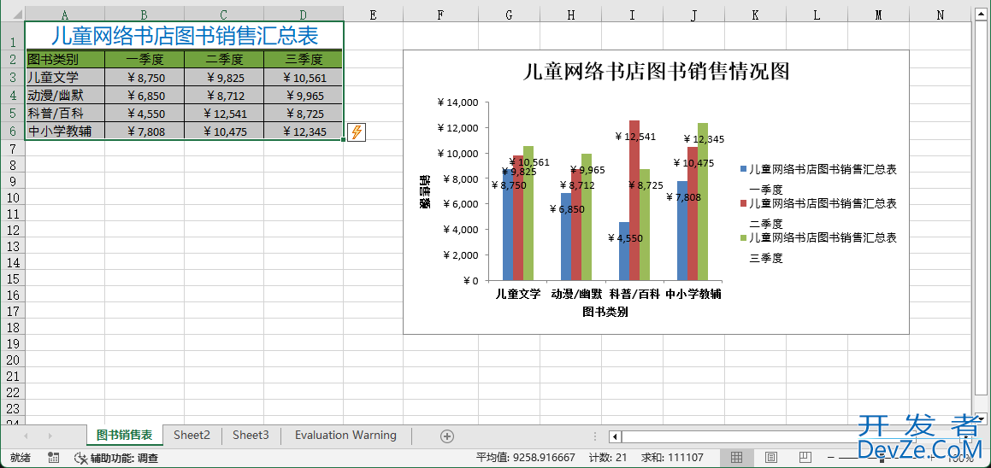Click the next sheet navigation arrow
991x468 pixels.
click(50, 436)
